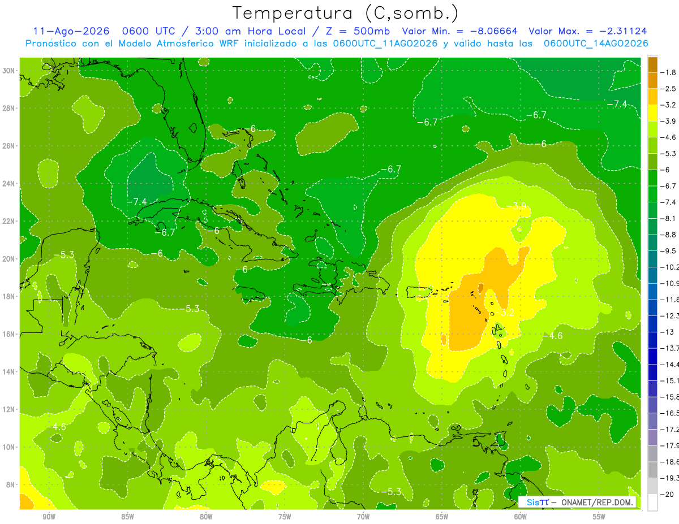This screenshot has height=524, width=679.
Task: Click the '-1.8' legend label
Action: point(669,72)
